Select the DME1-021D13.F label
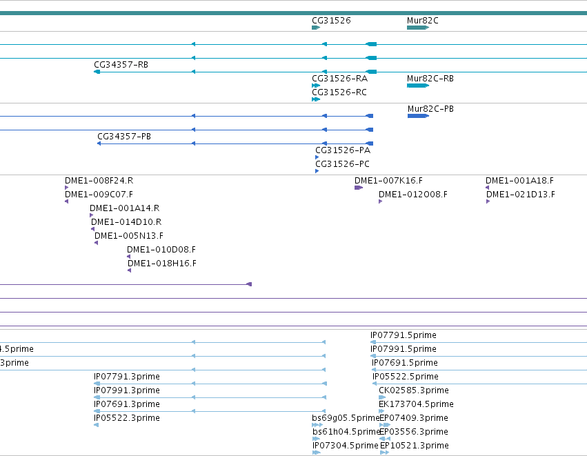Viewport: 587px width, 456px height. (x=521, y=195)
